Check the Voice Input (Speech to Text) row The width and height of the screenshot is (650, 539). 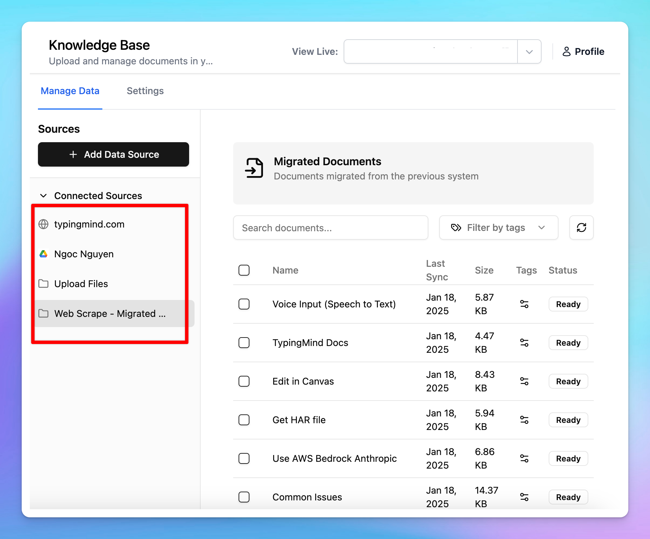pyautogui.click(x=244, y=304)
